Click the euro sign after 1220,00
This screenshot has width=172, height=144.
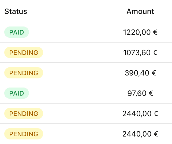tap(155, 33)
